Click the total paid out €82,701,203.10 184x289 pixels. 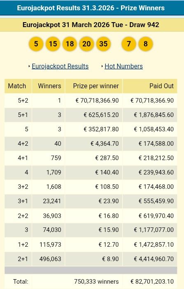(x=152, y=282)
